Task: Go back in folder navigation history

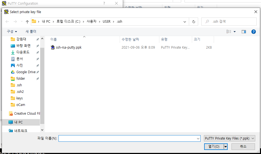Action: coord(7,22)
